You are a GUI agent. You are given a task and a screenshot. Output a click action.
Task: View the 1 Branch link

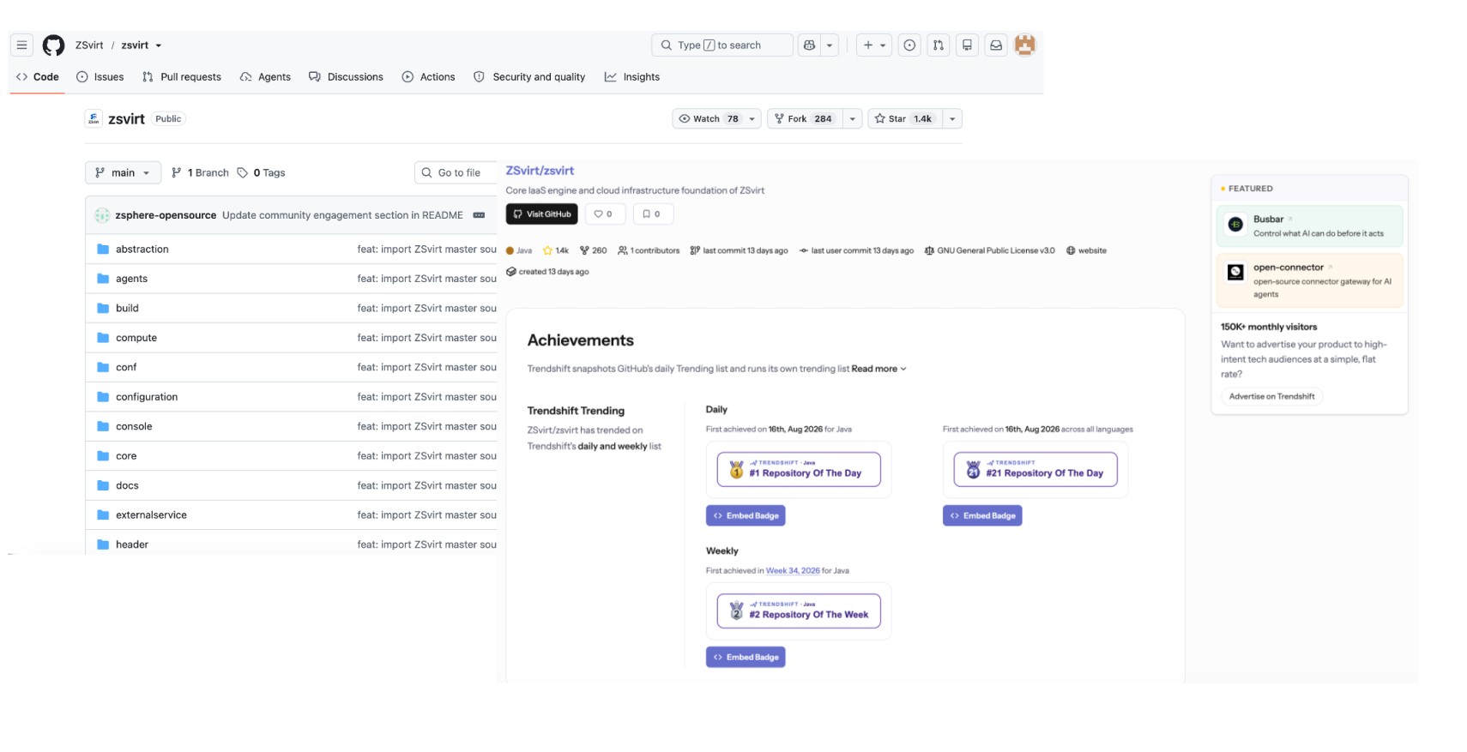[200, 173]
